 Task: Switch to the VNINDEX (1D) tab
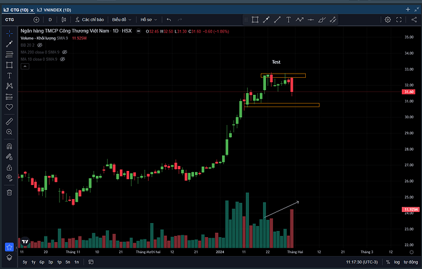54,10
